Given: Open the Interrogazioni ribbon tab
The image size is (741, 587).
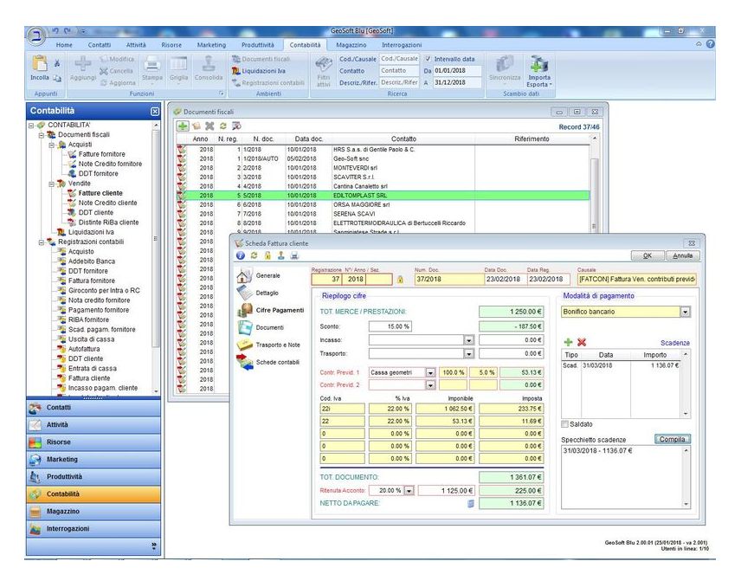Looking at the screenshot, I should (x=402, y=45).
